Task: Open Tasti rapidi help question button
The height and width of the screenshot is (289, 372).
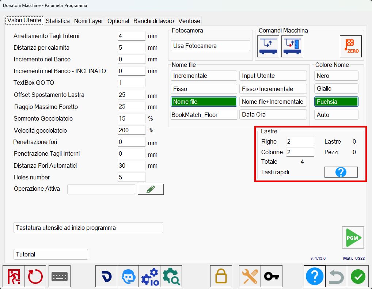Action: tap(341, 172)
